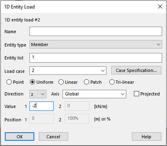The width and height of the screenshot is (167, 146).
Task: Enable the Projected checkbox
Action: (x=136, y=94)
